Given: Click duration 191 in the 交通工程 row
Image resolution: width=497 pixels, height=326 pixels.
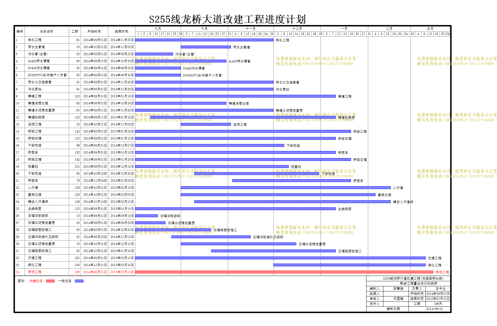Looking at the screenshot, I should click(x=77, y=258).
